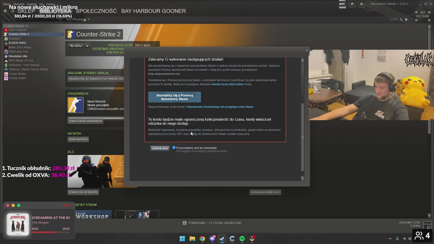Open Windows Start menu
Viewport: 434px width, 244px height.
tap(182, 239)
